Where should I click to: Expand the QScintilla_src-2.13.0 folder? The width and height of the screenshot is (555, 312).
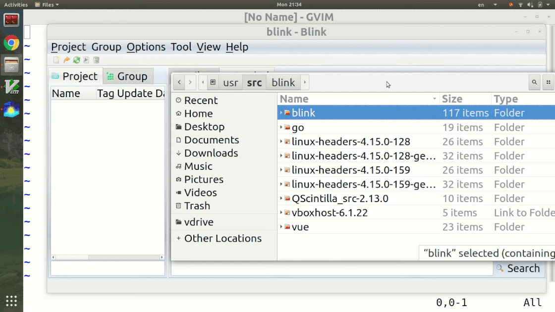tap(281, 199)
